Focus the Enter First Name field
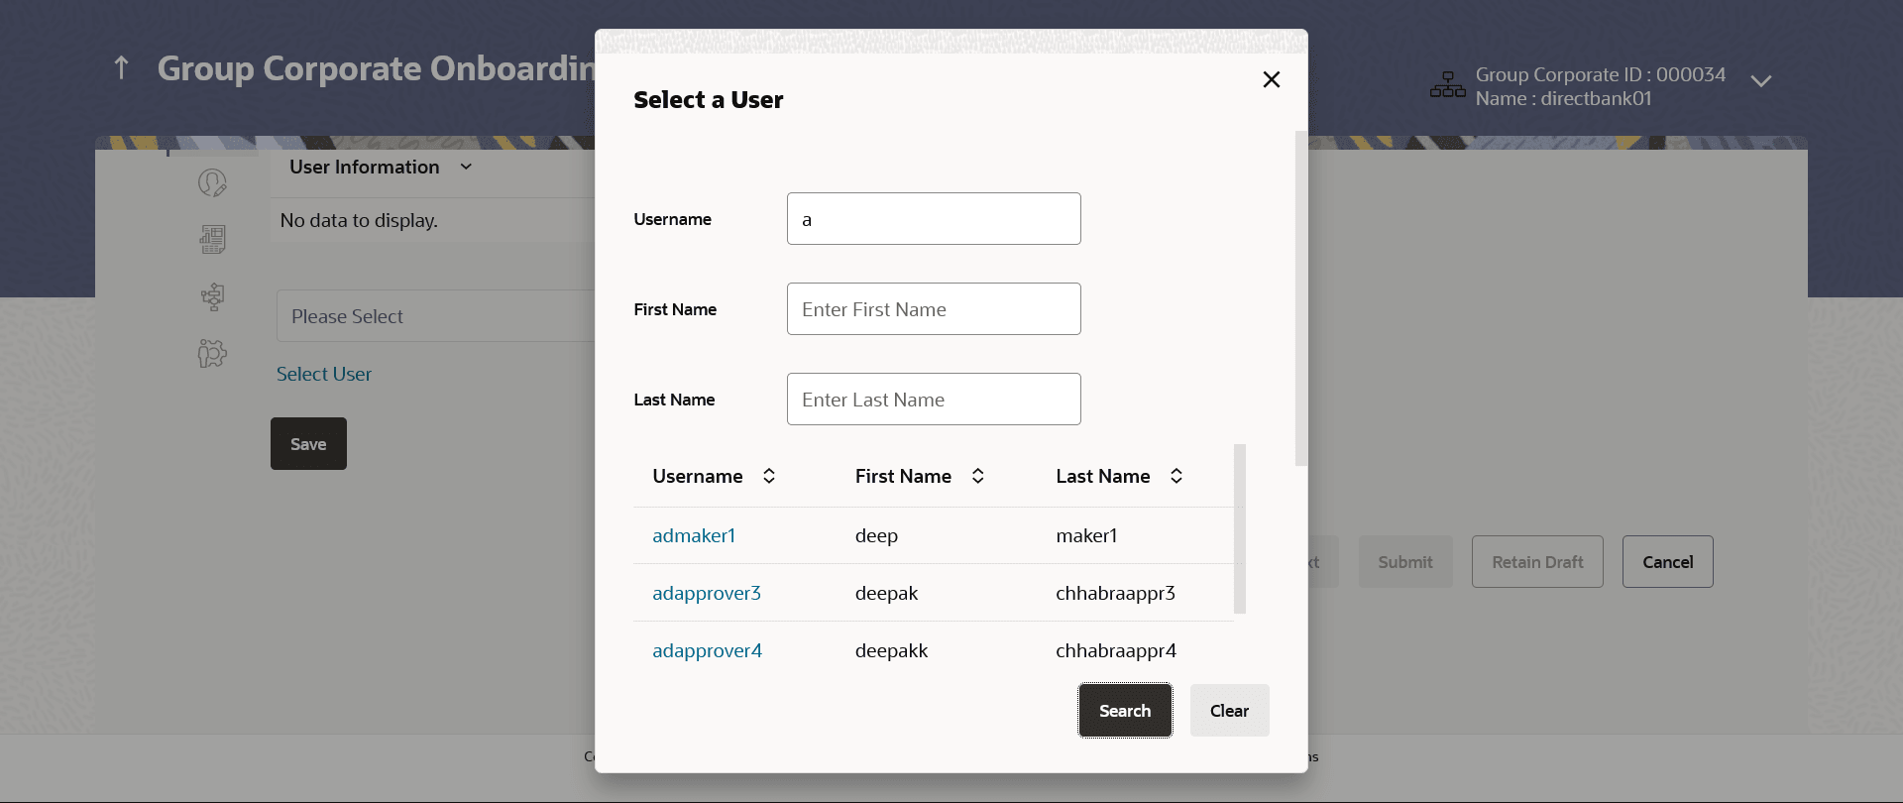The height and width of the screenshot is (803, 1903). tap(934, 309)
